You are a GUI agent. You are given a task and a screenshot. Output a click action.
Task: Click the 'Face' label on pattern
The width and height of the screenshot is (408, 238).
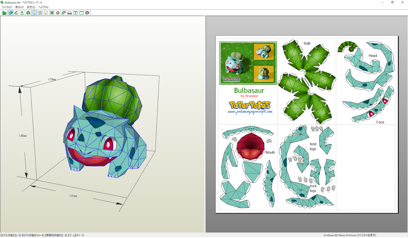pyautogui.click(x=380, y=122)
